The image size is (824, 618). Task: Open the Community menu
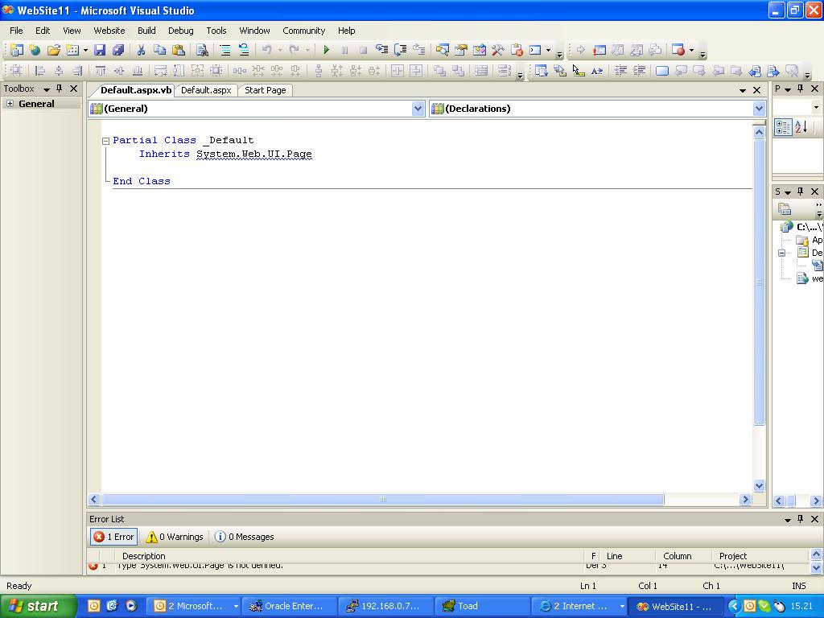(303, 31)
